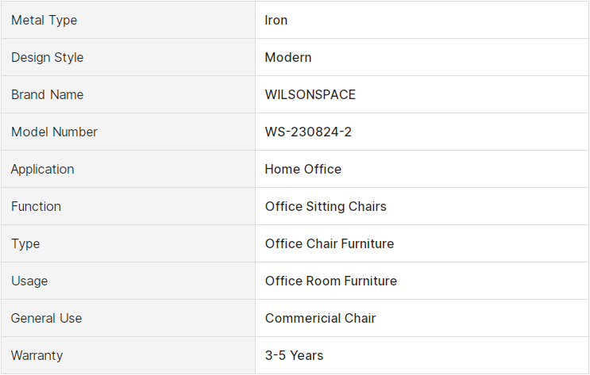Viewport: 590px width, 375px height.
Task: Click the General Use label
Action: coord(46,318)
